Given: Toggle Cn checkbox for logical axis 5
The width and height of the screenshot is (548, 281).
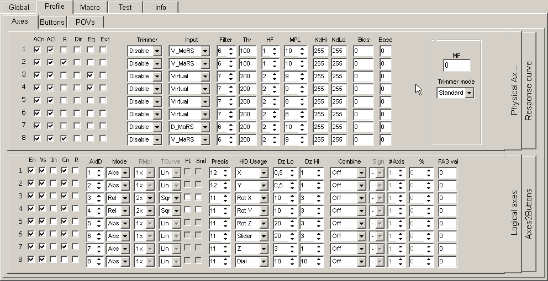Looking at the screenshot, I should (x=64, y=221).
